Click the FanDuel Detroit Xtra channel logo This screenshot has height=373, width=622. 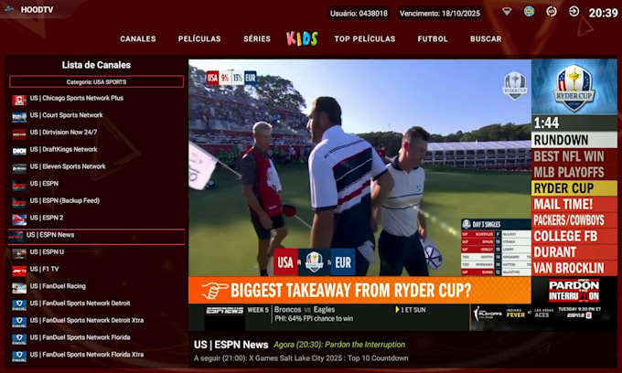point(19,322)
